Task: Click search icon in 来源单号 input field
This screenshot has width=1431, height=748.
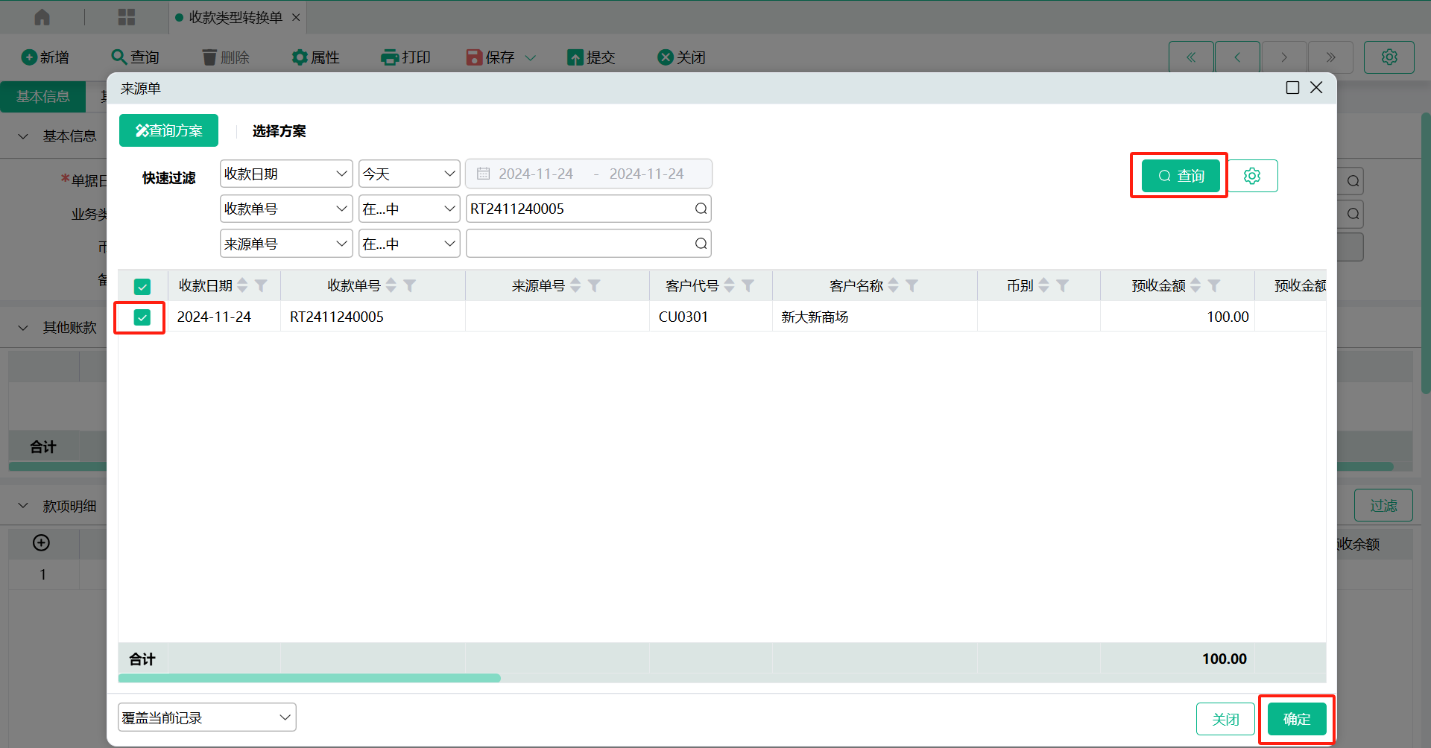Action: [701, 244]
